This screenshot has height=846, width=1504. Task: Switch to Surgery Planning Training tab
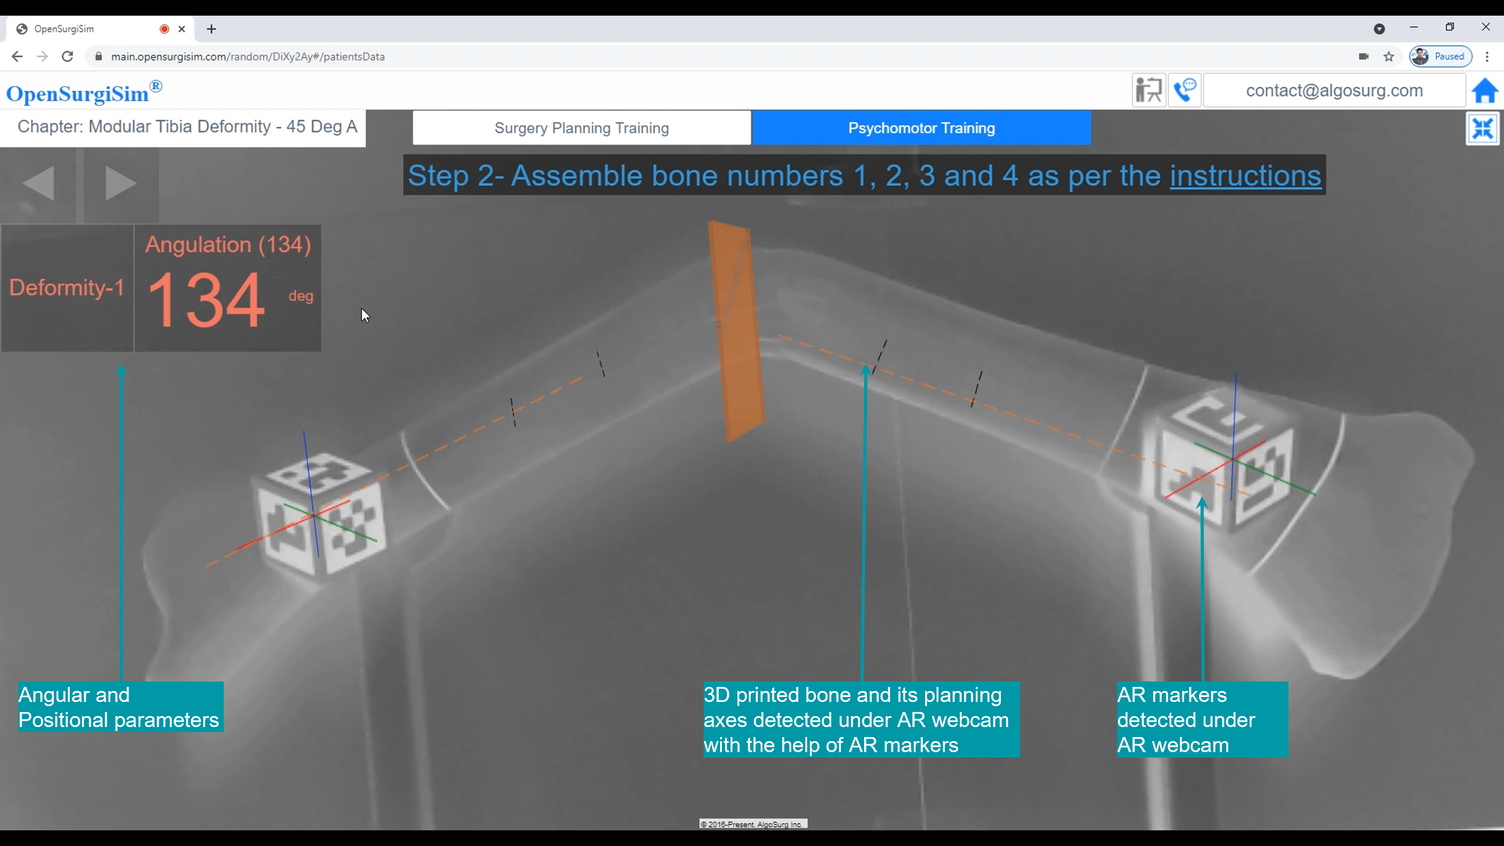(x=582, y=128)
